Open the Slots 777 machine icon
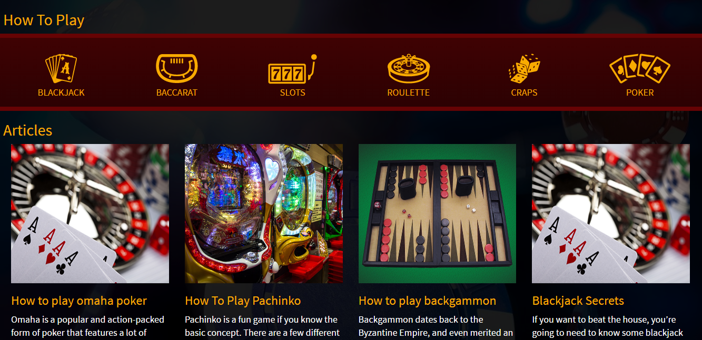 pyautogui.click(x=292, y=69)
